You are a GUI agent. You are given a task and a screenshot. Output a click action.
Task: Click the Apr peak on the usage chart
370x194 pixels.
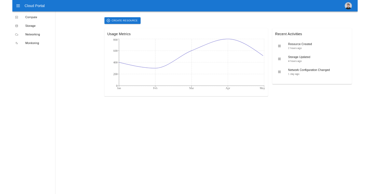coord(228,39)
